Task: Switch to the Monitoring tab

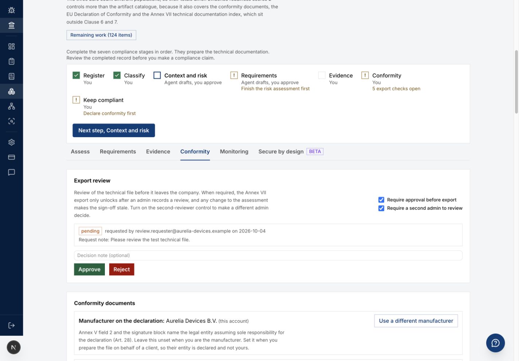Action: pos(234,152)
